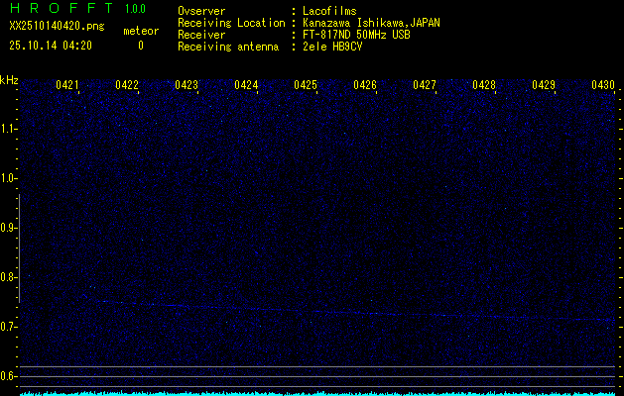Select the 0422 time marker
The height and width of the screenshot is (396, 624).
pyautogui.click(x=127, y=86)
